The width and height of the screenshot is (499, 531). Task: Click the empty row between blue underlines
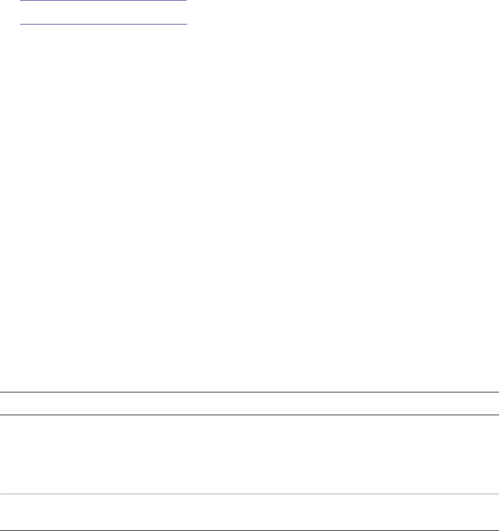click(x=104, y=12)
